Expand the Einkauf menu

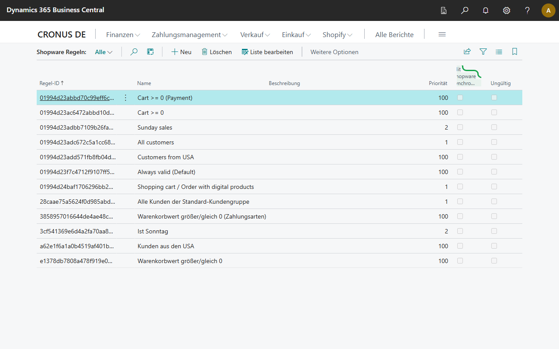tap(297, 34)
